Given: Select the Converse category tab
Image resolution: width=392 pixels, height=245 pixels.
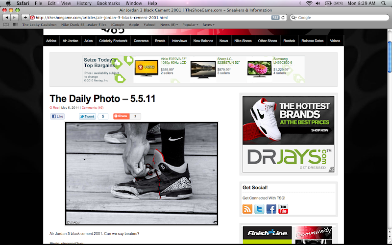Looking at the screenshot, I should [141, 41].
